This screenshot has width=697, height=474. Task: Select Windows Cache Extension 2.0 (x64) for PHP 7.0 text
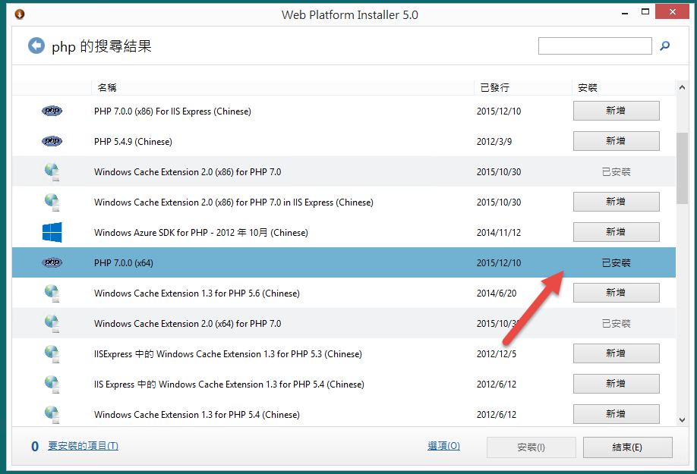(x=188, y=324)
